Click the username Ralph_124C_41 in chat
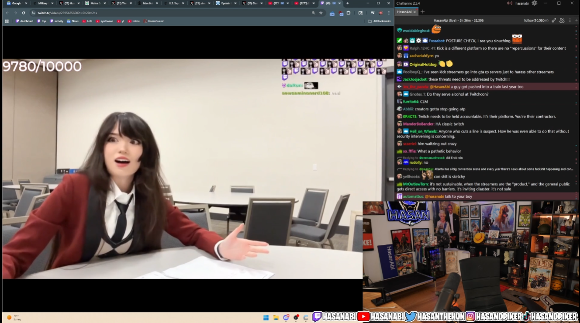Viewport: 580px width, 323px height. coord(422,48)
